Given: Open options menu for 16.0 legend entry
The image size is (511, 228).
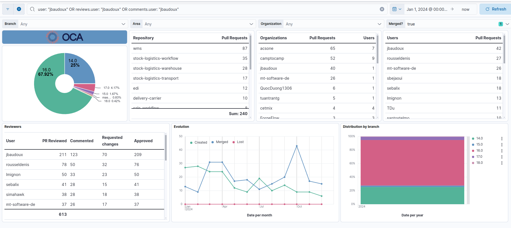Looking at the screenshot, I should click(x=502, y=151).
